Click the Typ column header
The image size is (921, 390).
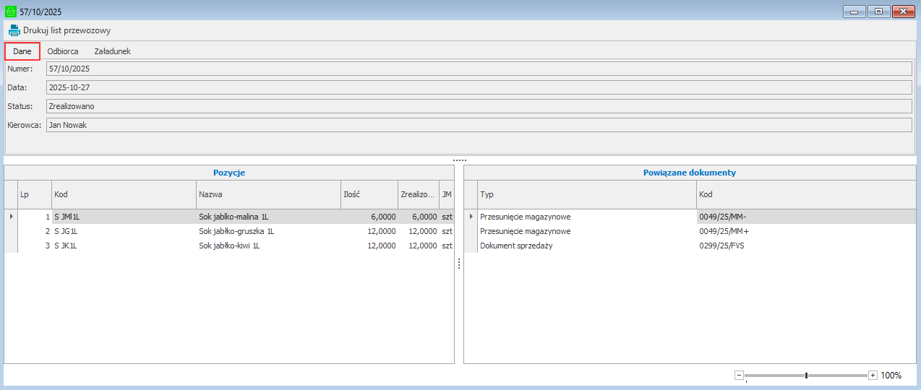586,194
